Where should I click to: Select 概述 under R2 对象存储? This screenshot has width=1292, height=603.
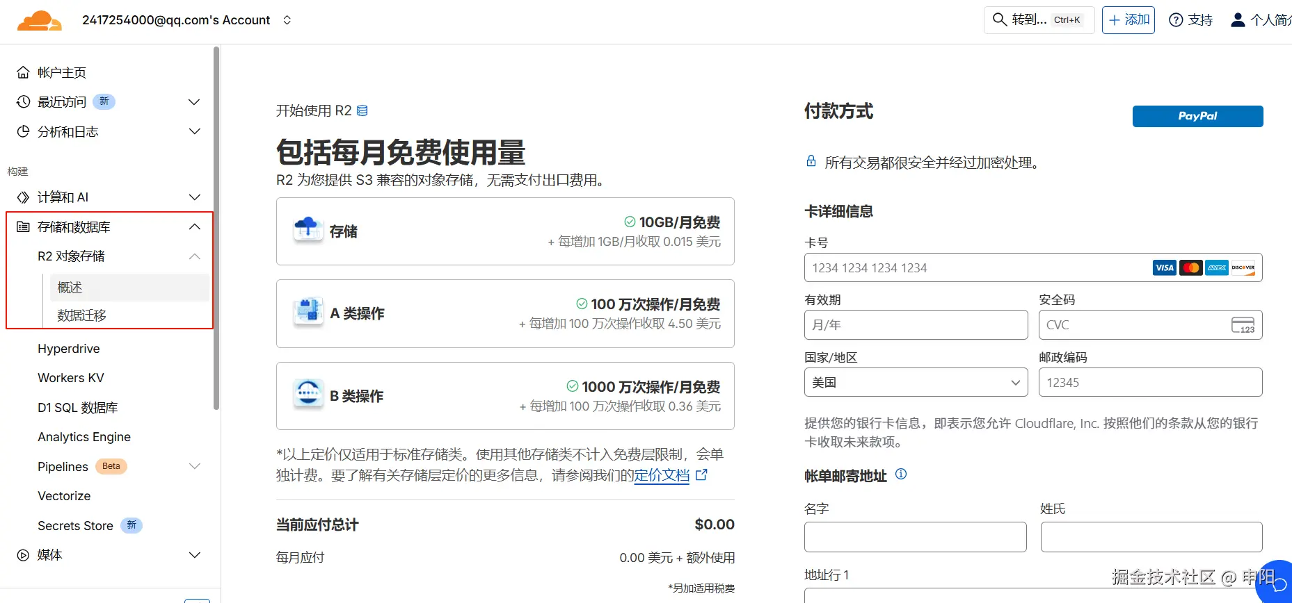click(129, 287)
